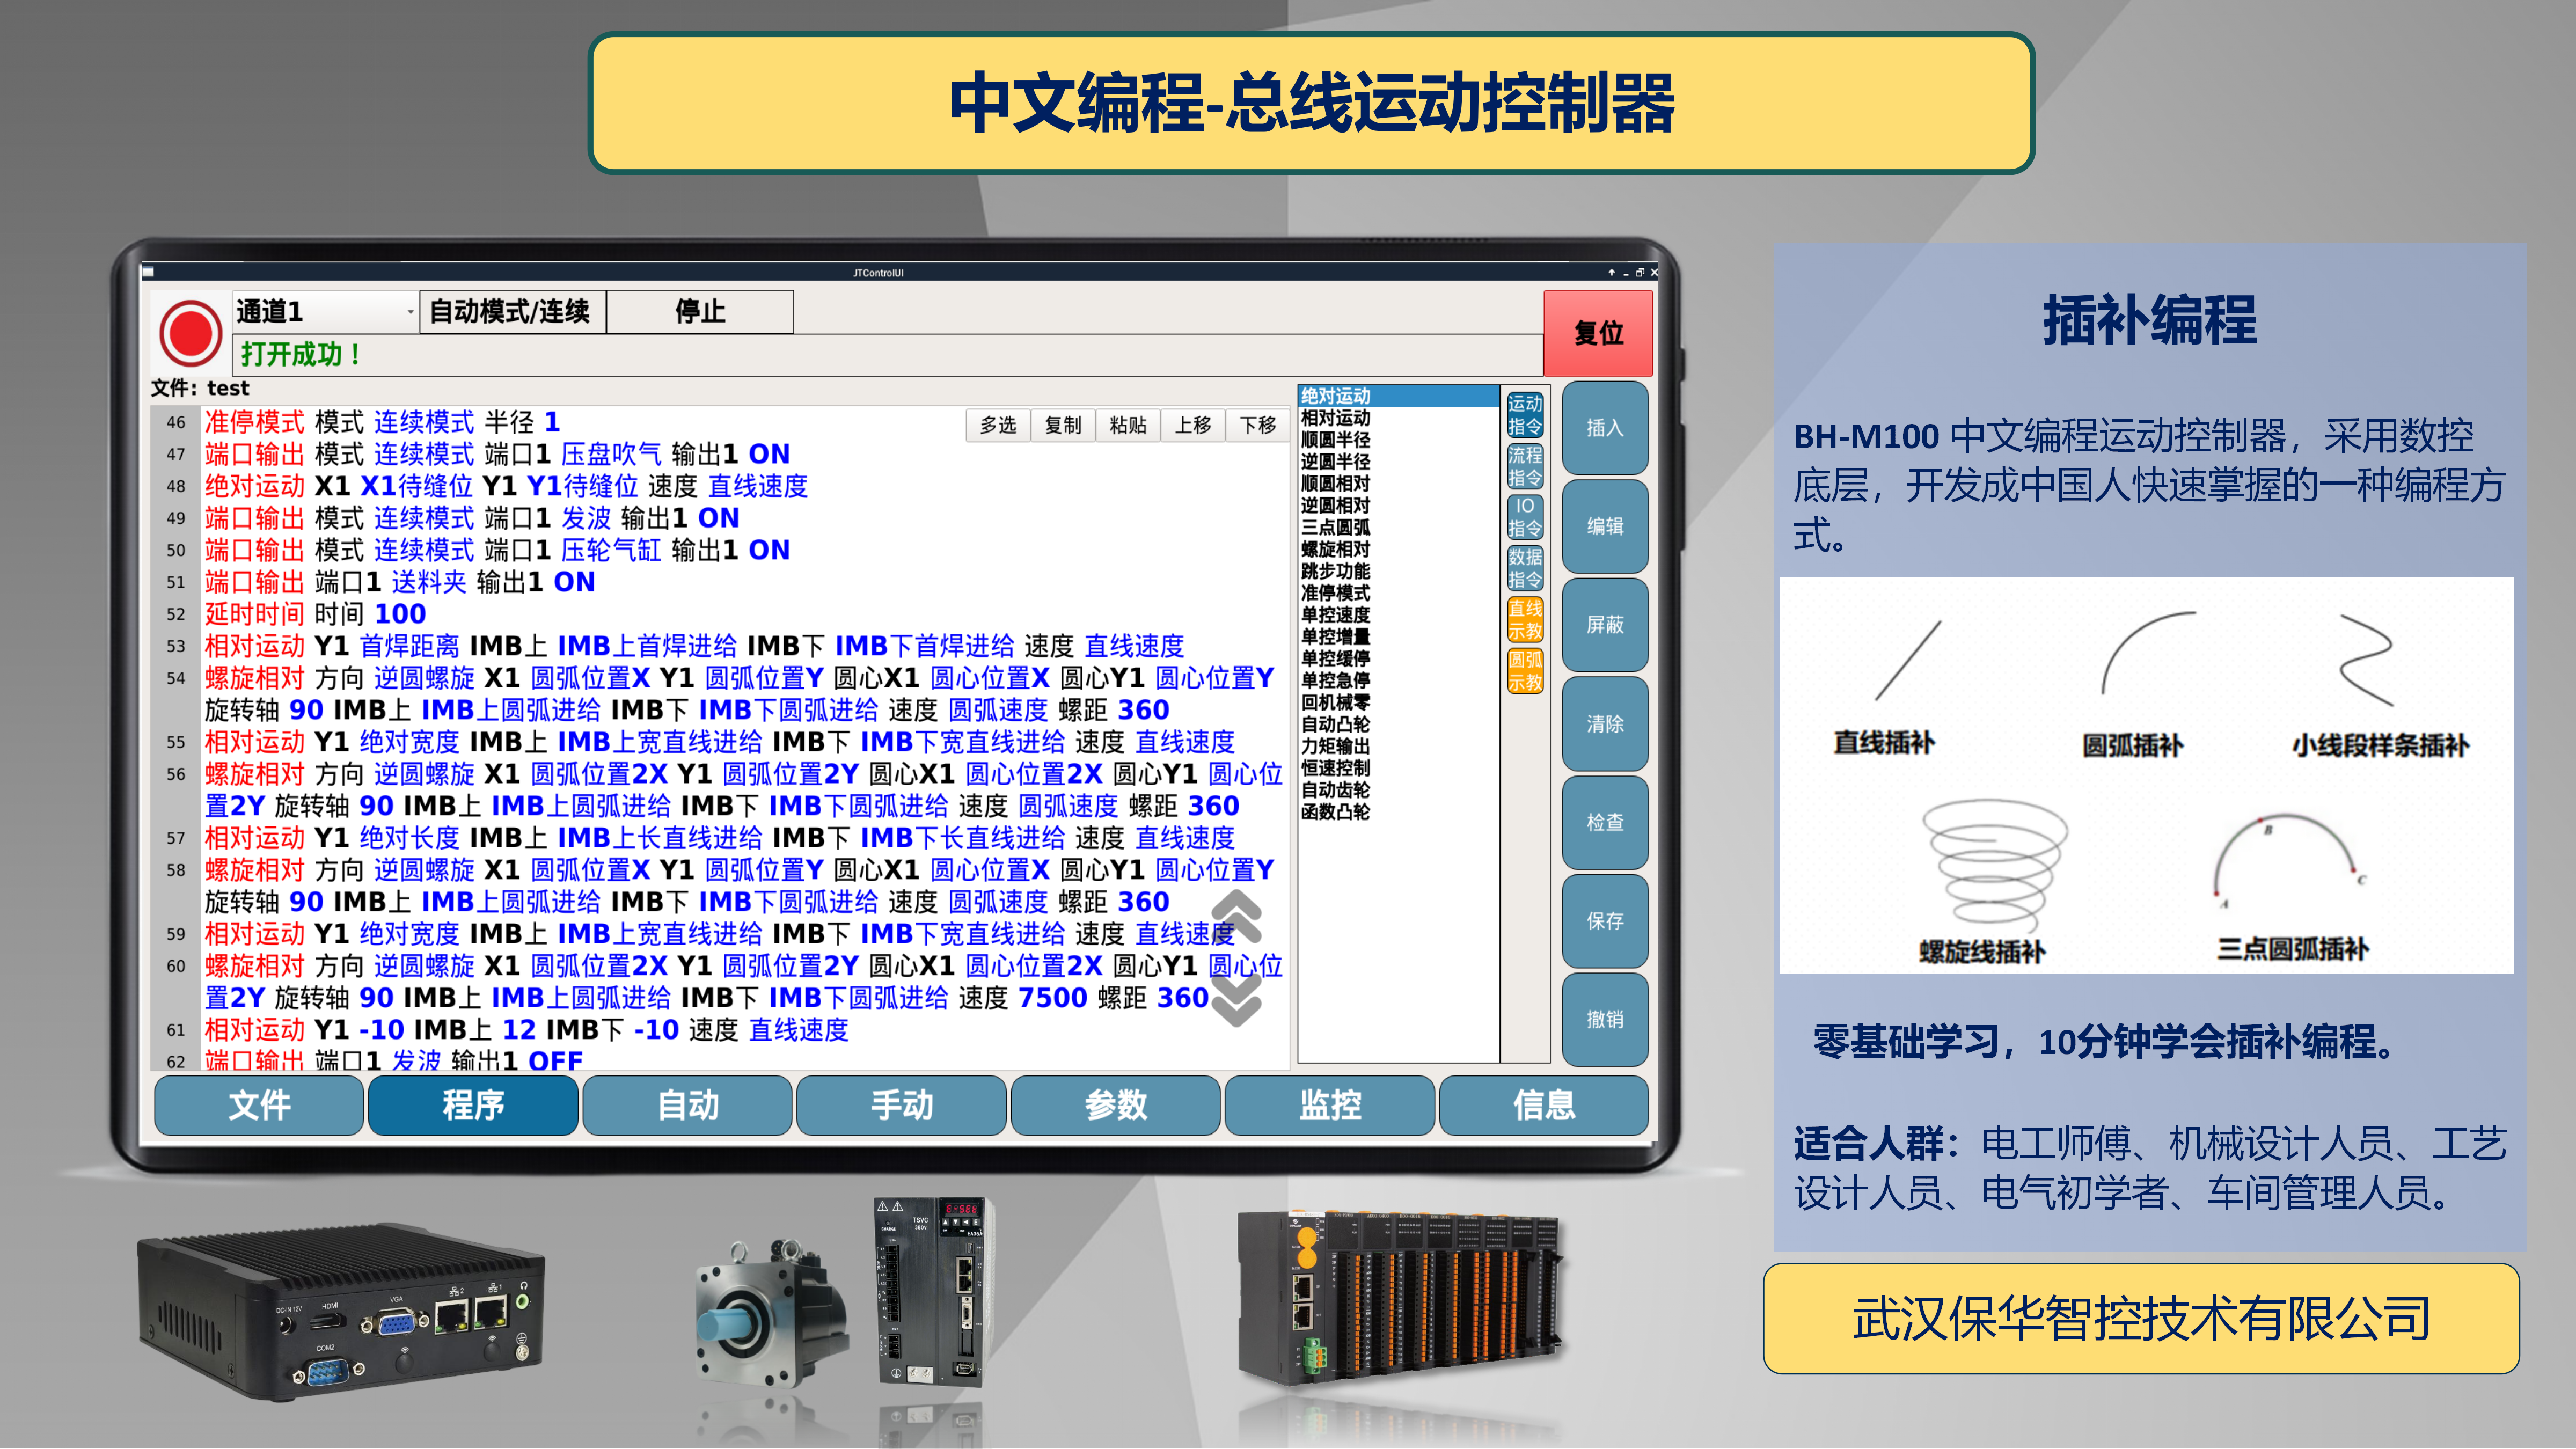Click the 清除 clear button
The height and width of the screenshot is (1449, 2576).
pyautogui.click(x=1605, y=724)
